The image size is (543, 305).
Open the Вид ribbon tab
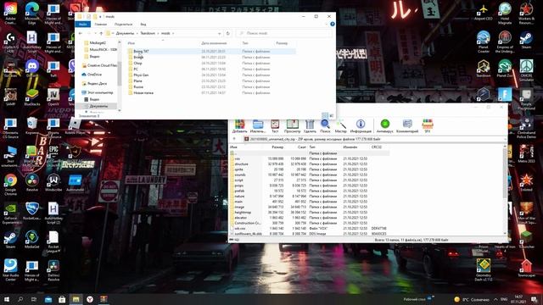point(143,25)
